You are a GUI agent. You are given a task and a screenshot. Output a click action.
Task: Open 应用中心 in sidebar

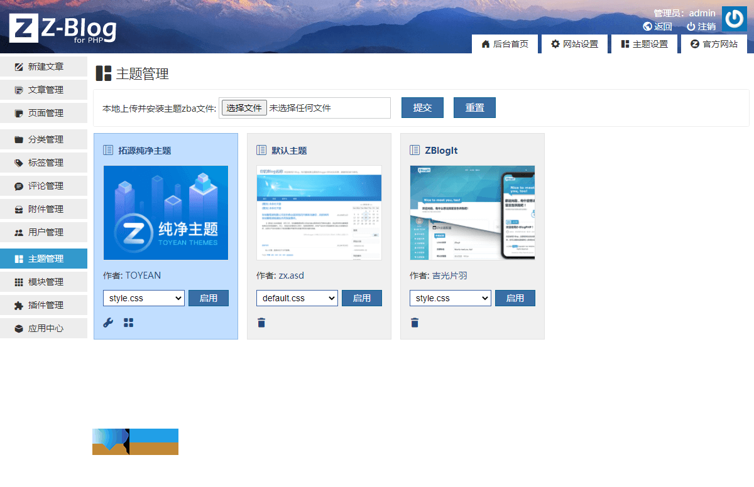click(43, 328)
